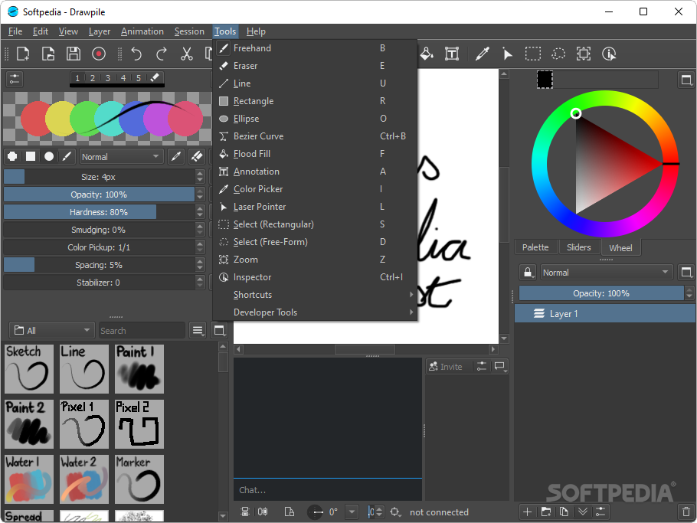Toggle the round pixel brush shape
This screenshot has width=697, height=523.
pyautogui.click(x=12, y=156)
